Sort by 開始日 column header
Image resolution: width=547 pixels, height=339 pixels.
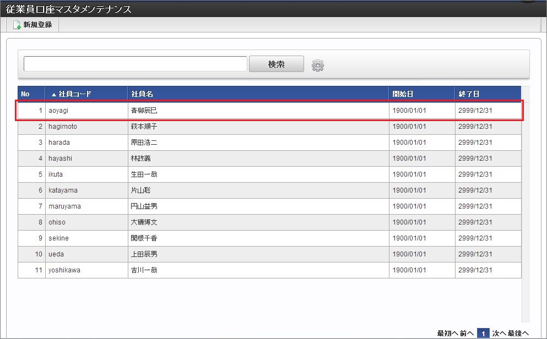(422, 94)
